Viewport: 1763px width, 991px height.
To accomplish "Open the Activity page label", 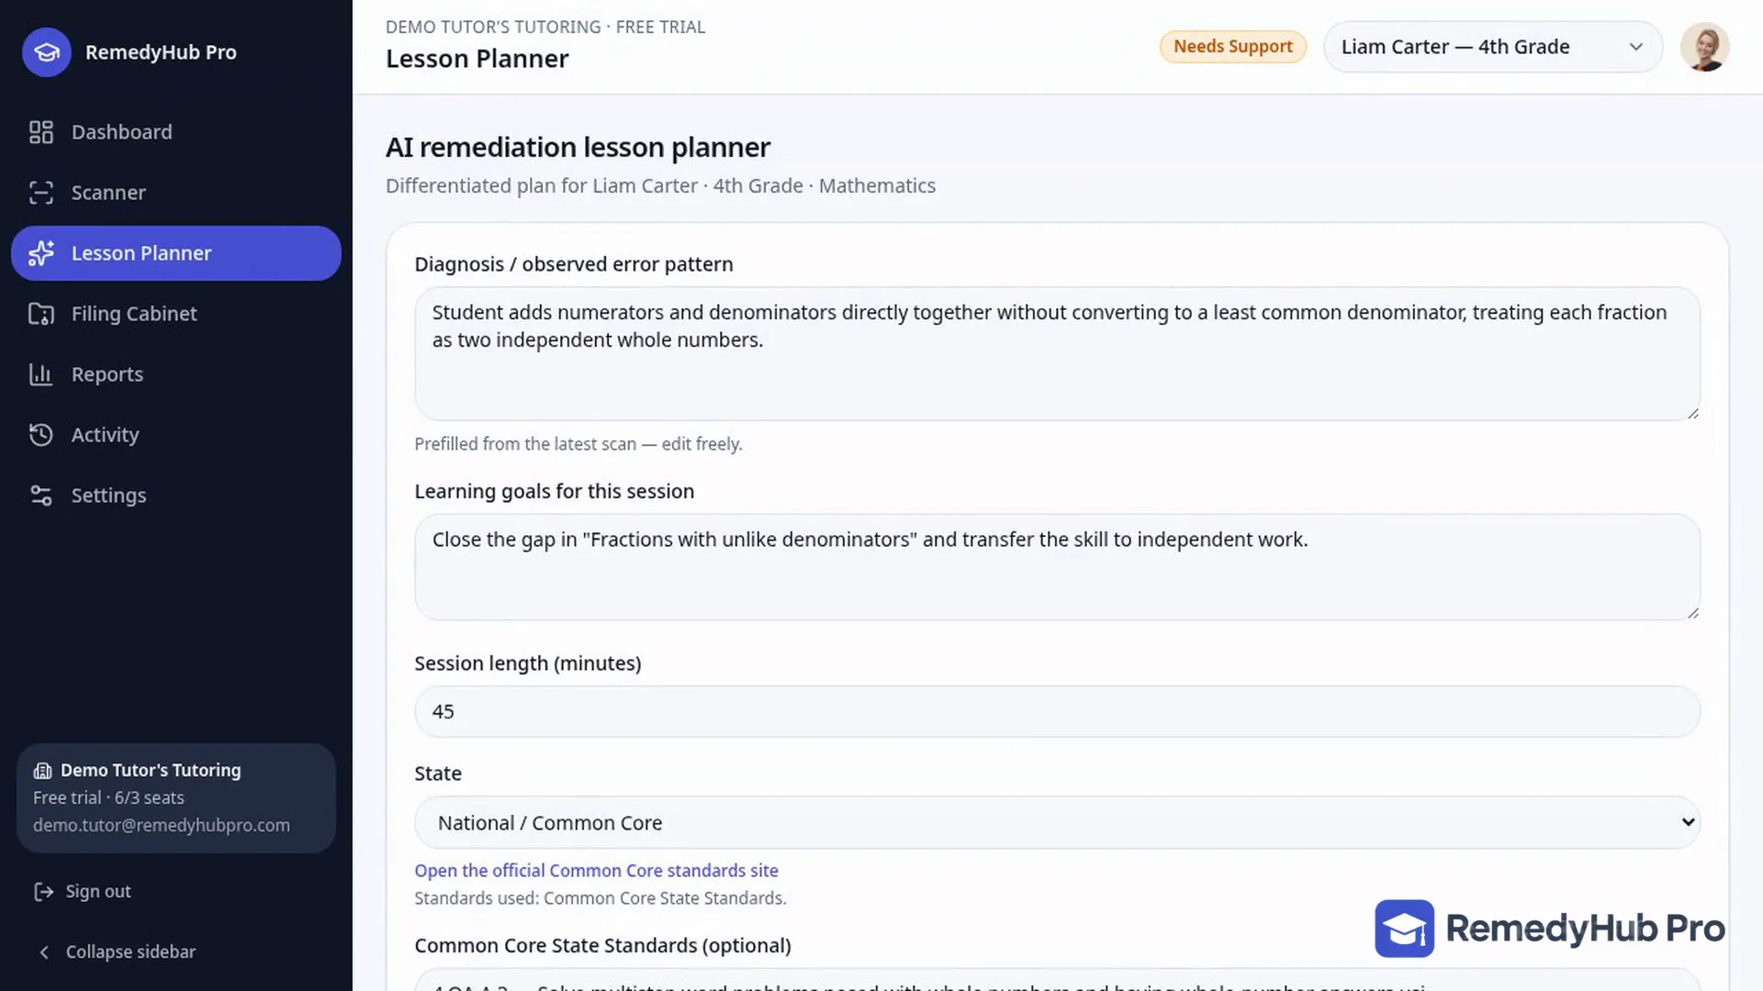I will click(106, 435).
